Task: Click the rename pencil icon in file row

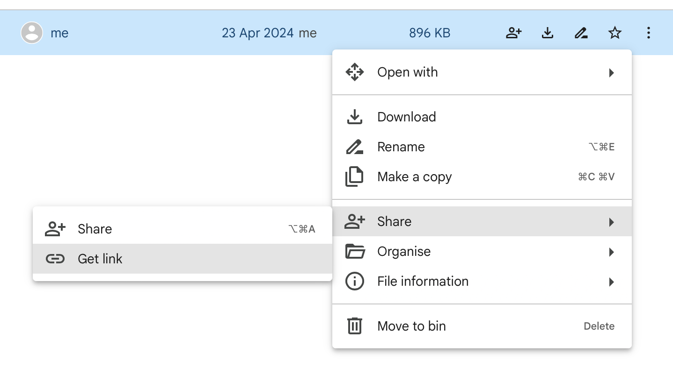Action: [581, 33]
